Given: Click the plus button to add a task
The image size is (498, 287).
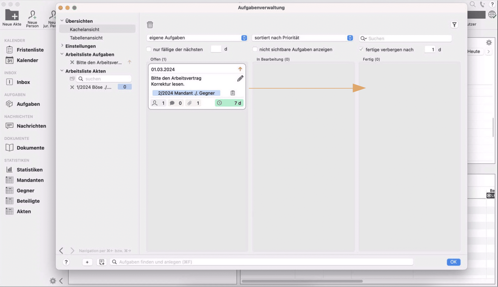Looking at the screenshot, I should coord(87,262).
